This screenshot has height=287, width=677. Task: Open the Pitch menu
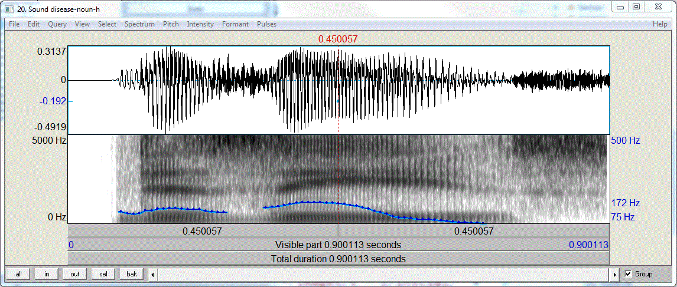171,24
